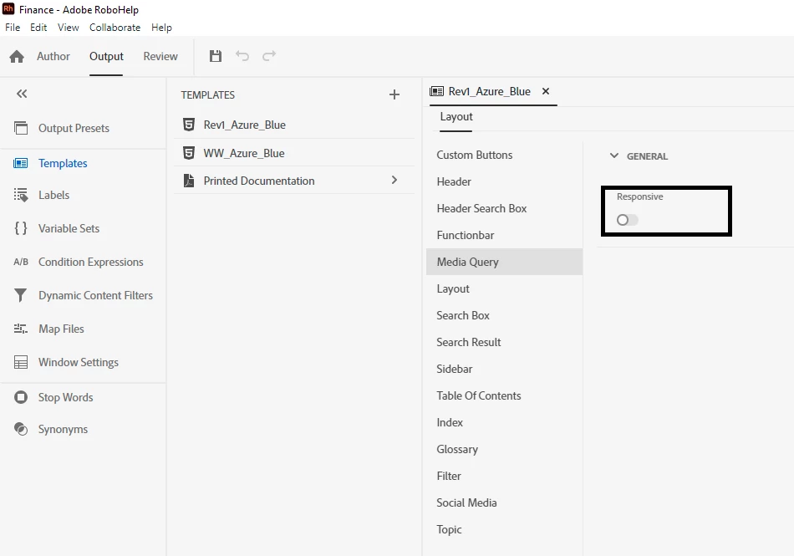Click the Templates sidebar icon
This screenshot has width=794, height=556.
click(x=21, y=163)
